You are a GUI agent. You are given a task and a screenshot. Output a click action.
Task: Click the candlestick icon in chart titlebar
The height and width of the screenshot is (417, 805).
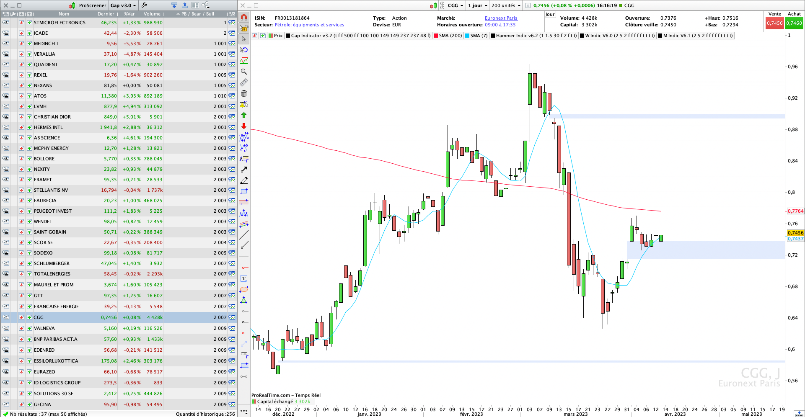[433, 5]
